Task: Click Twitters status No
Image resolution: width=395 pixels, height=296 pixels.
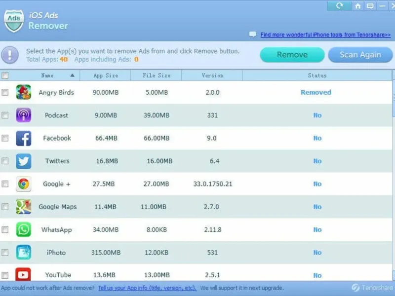Action: tap(317, 161)
